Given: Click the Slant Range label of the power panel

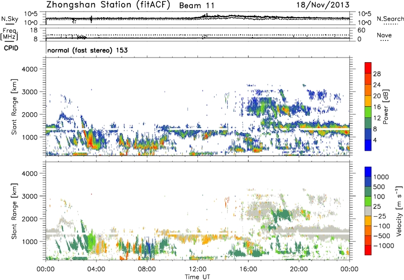Looking at the screenshot, I should (14, 107).
